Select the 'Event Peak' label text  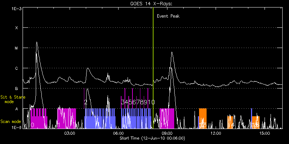168,16
